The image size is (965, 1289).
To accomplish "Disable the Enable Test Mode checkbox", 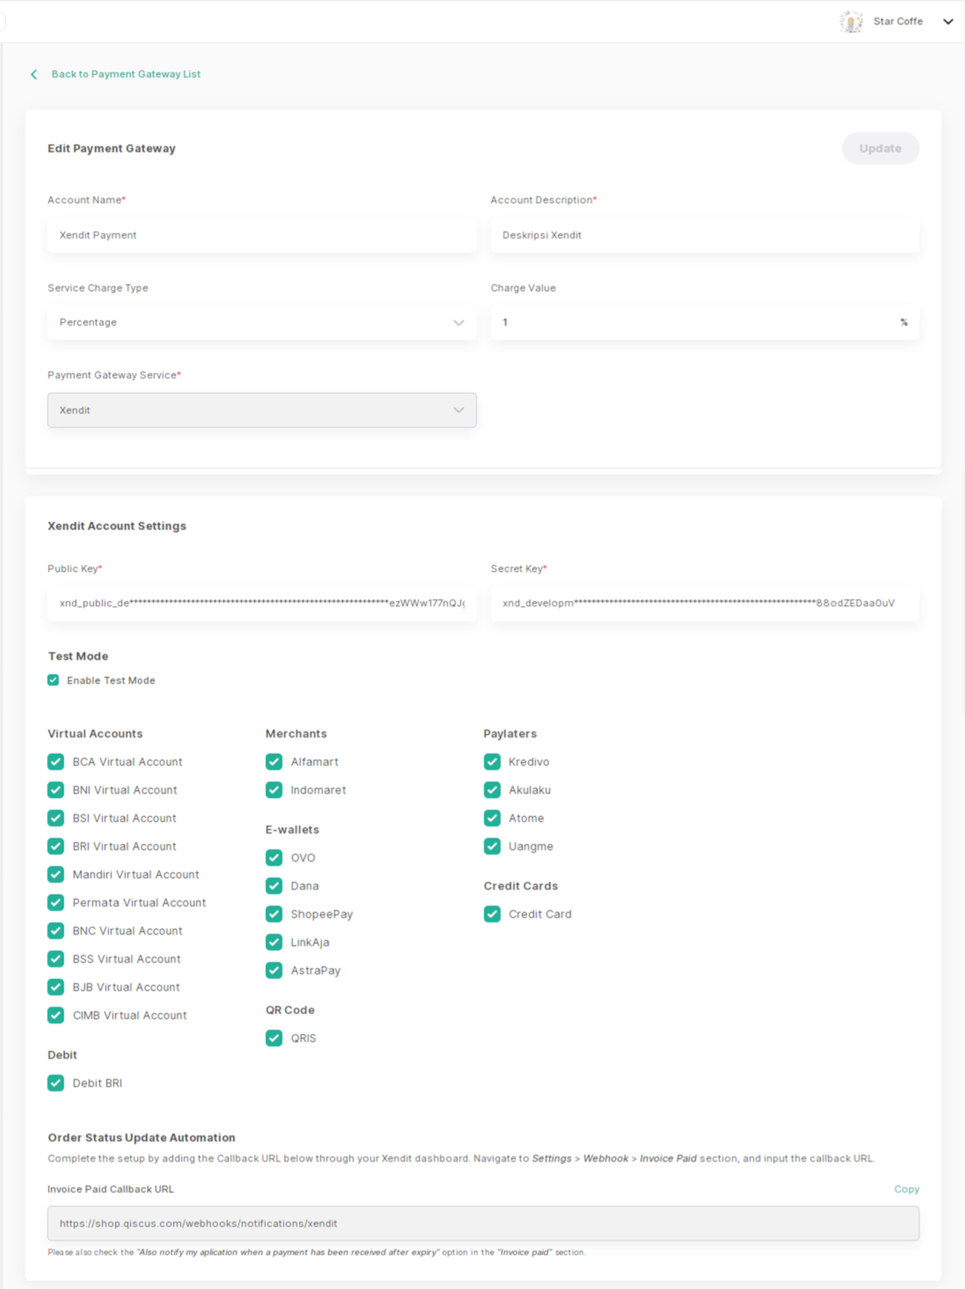I will 54,680.
